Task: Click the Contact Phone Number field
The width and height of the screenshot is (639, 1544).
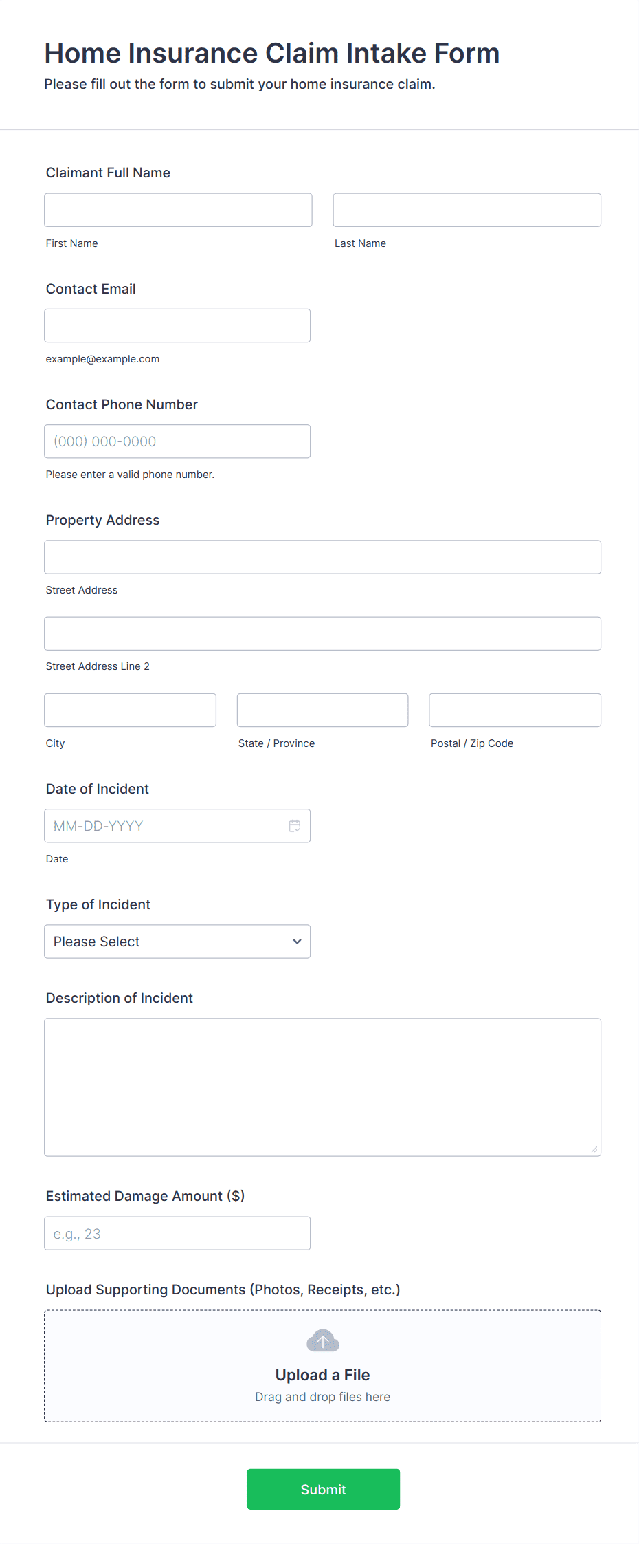Action: (177, 441)
